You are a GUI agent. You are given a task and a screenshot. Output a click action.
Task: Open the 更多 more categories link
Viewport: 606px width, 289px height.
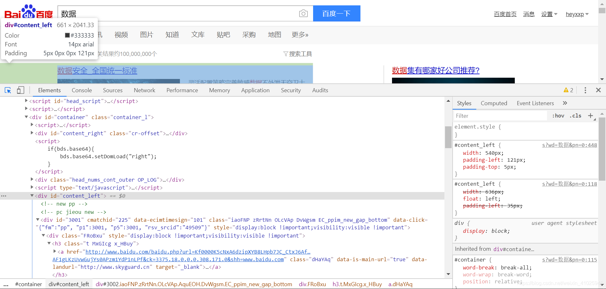300,35
